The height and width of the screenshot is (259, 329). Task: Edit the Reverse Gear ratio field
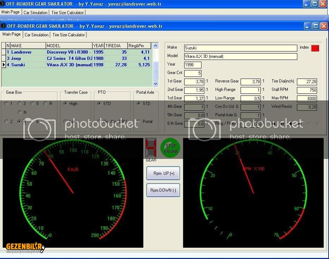click(x=251, y=82)
